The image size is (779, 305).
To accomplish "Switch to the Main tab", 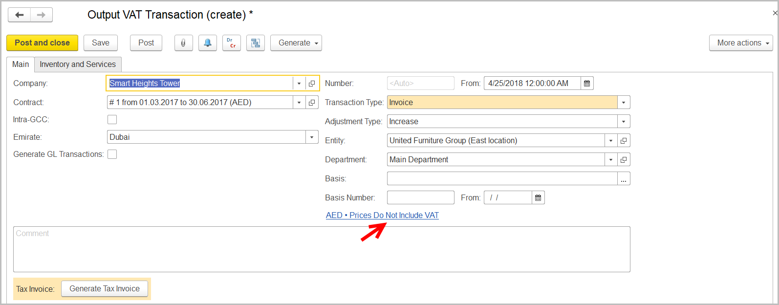I will click(21, 65).
